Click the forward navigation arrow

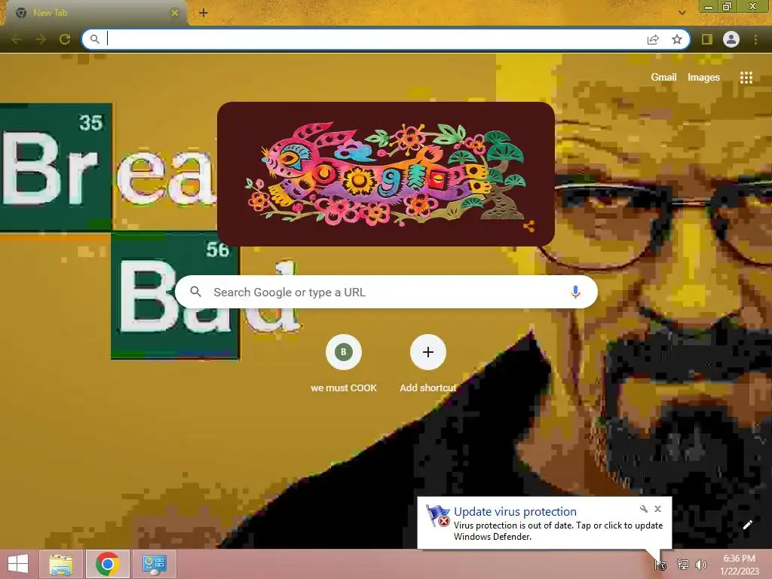pyautogui.click(x=41, y=39)
